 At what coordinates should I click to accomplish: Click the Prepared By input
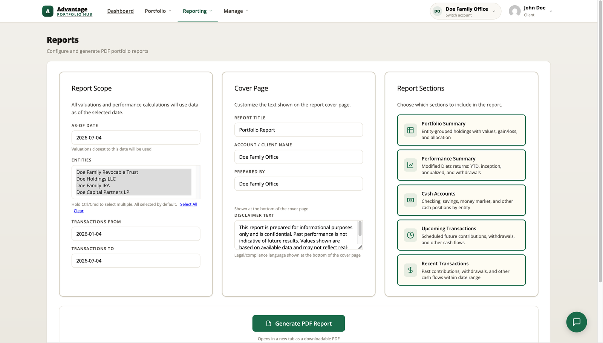click(x=298, y=184)
